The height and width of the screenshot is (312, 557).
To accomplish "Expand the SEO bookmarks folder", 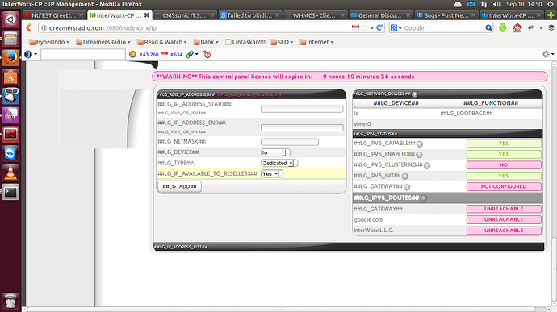I will (x=282, y=42).
